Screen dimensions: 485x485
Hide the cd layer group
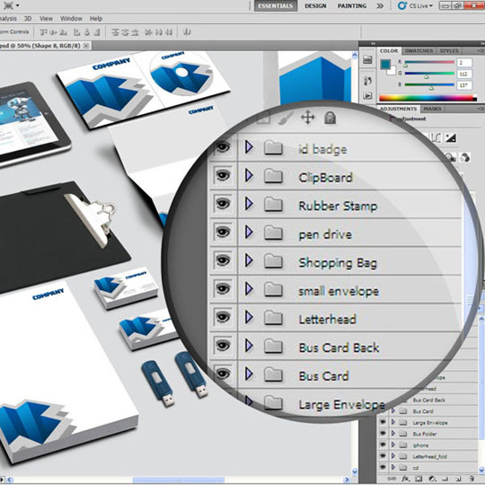pyautogui.click(x=383, y=467)
